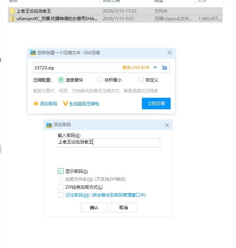Click the V icon beside 生成超级压缩包
Image resolution: width=236 pixels, height=248 pixels.
coord(65,103)
